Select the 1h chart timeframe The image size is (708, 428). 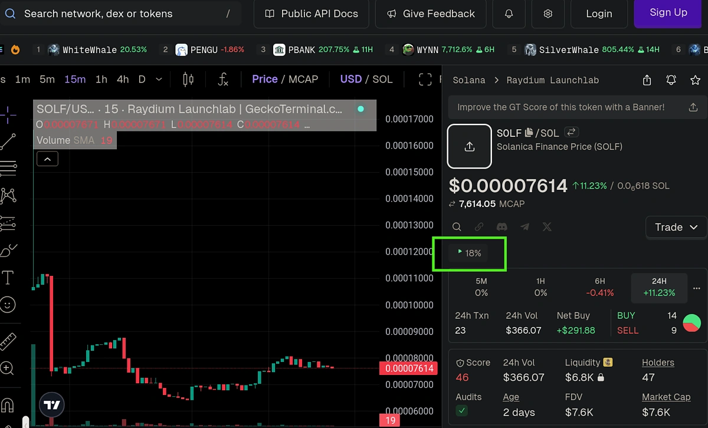point(101,78)
